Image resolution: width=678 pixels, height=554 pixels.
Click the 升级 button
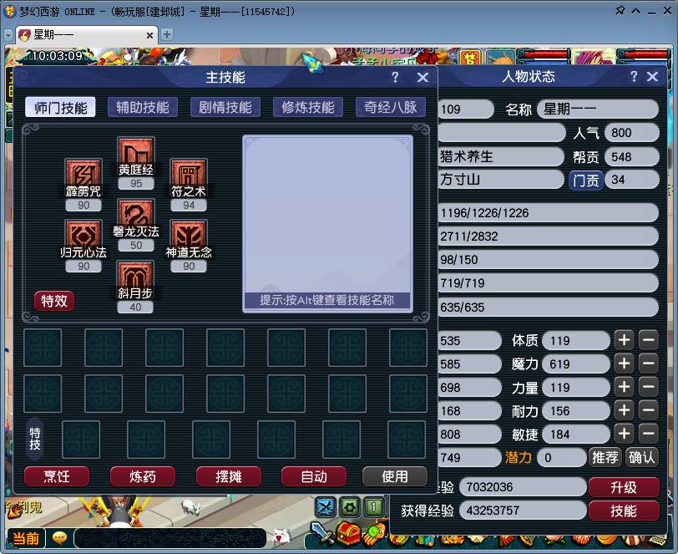coord(624,487)
